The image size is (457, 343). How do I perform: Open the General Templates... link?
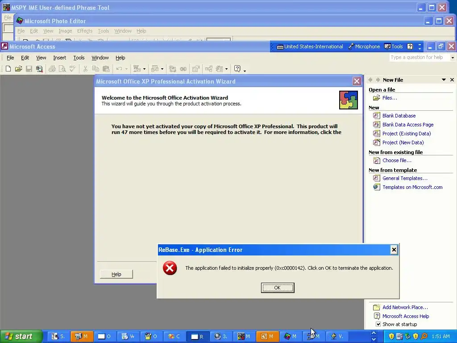[405, 178]
